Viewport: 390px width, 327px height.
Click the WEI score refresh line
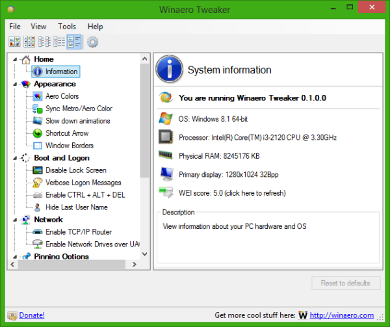pyautogui.click(x=232, y=193)
